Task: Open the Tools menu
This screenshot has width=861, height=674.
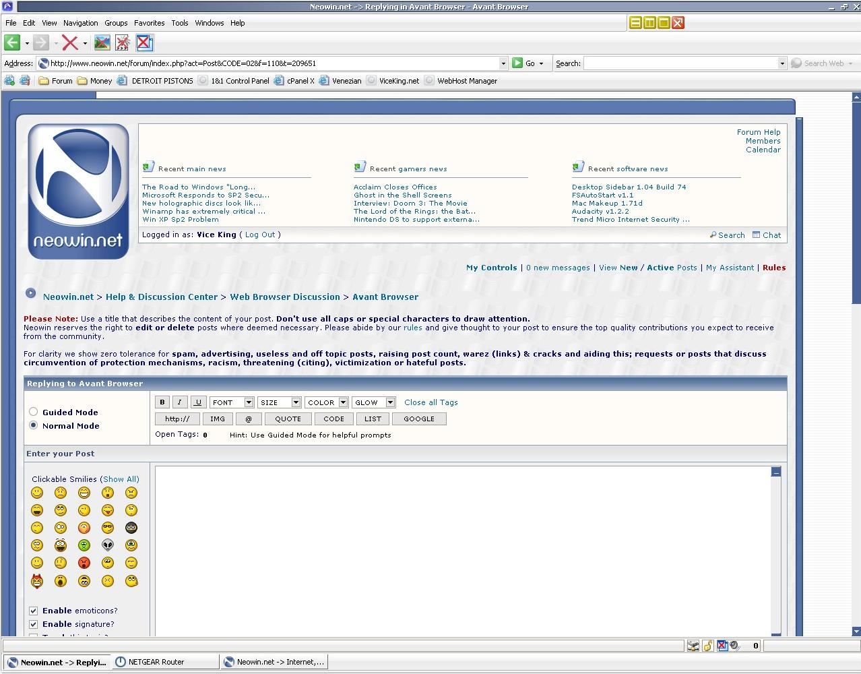Action: (x=180, y=23)
